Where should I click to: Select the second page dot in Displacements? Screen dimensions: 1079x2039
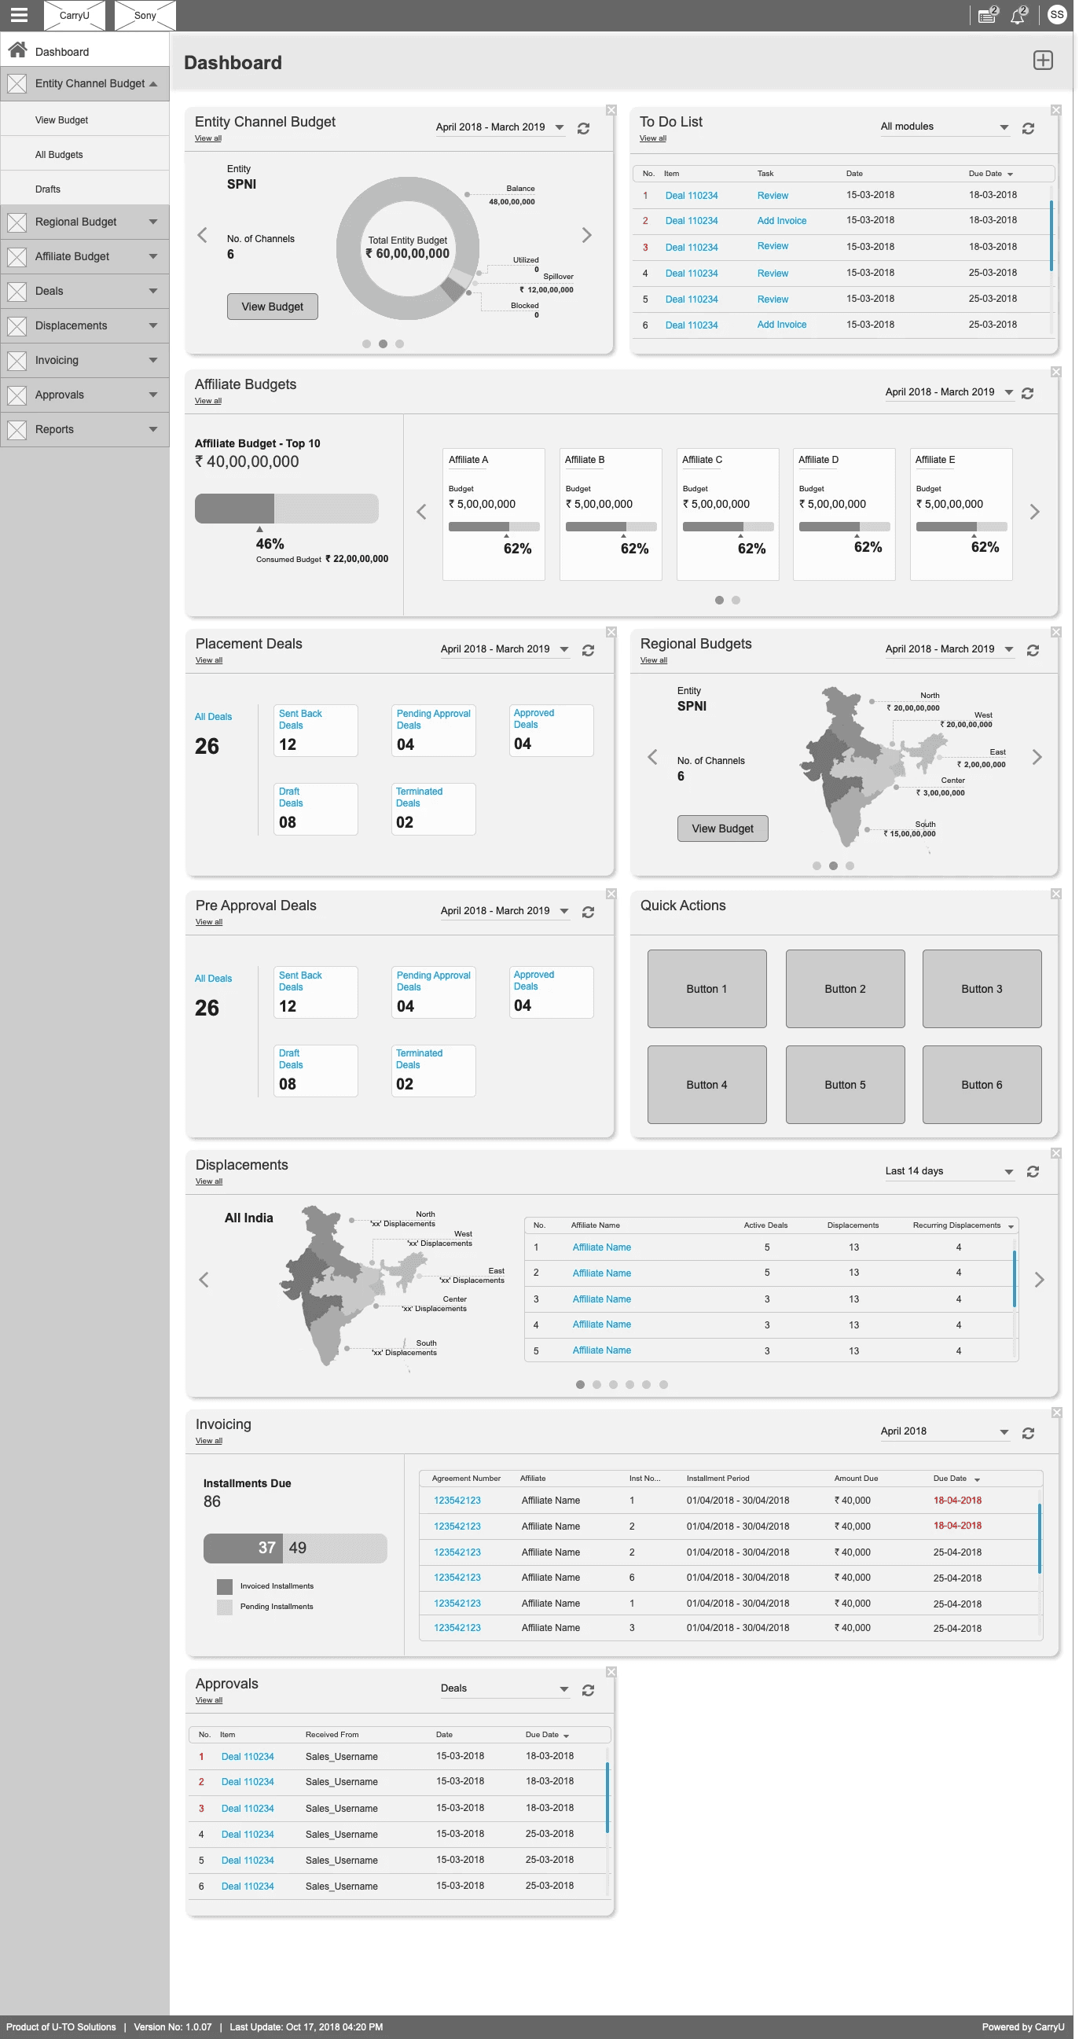(x=597, y=1385)
